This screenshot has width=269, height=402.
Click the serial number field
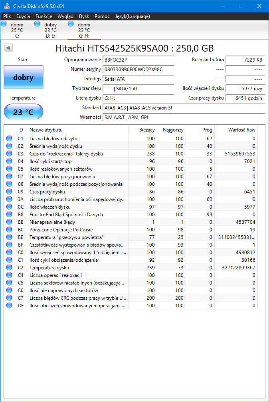[138, 70]
